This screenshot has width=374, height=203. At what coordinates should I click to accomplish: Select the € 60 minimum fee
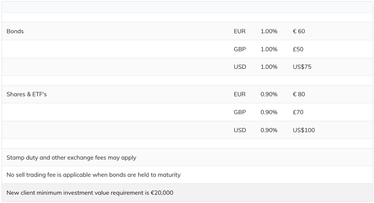coord(299,31)
